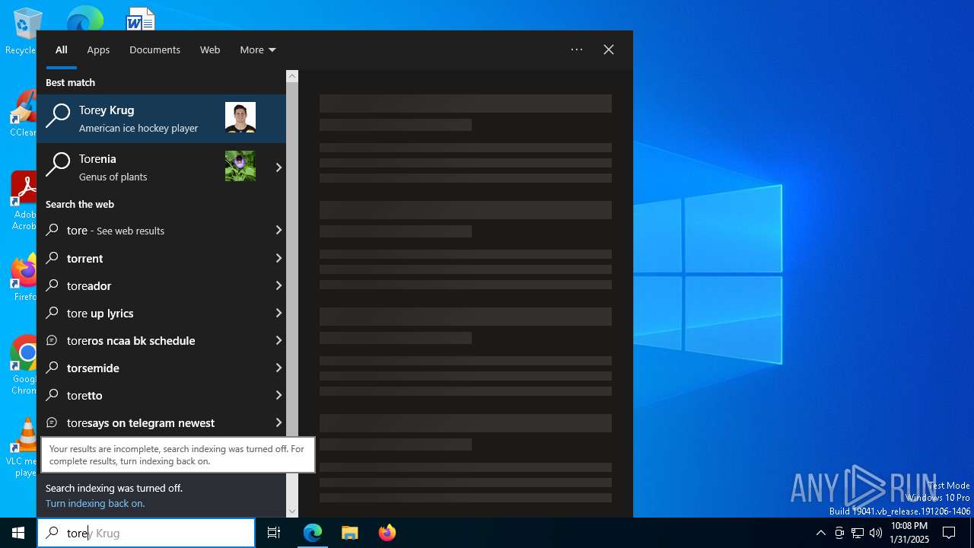Click the results list scrollbar up arrow
The image size is (974, 548).
tap(292, 76)
